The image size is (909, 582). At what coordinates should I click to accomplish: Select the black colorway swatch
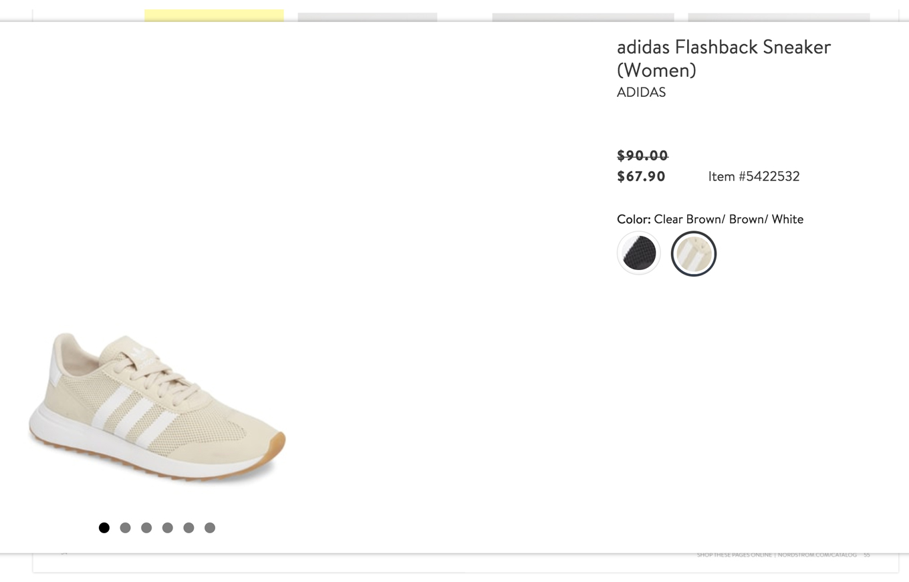pos(638,253)
